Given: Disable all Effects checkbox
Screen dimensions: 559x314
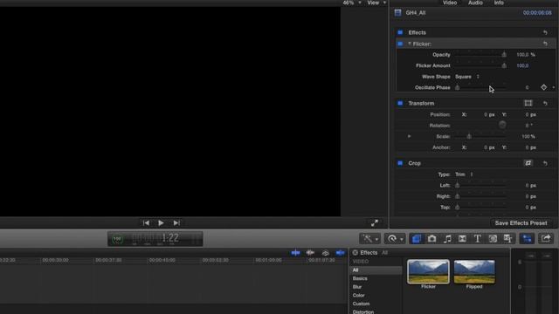Looking at the screenshot, I should 400,32.
